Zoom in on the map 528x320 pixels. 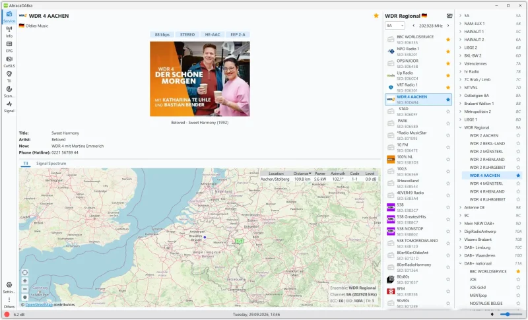click(x=25, y=280)
